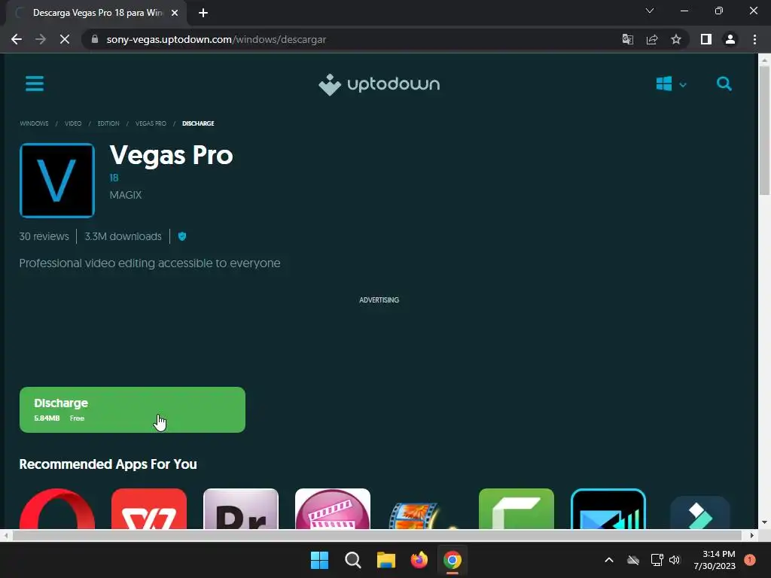Click the blue verified shield icon
The height and width of the screenshot is (578, 771).
click(x=182, y=236)
